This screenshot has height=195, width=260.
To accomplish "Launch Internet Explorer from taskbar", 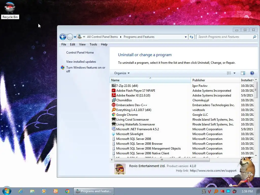I will (21, 191).
